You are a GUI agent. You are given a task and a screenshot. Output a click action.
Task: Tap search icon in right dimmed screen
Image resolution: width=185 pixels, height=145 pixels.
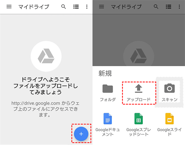156,7
